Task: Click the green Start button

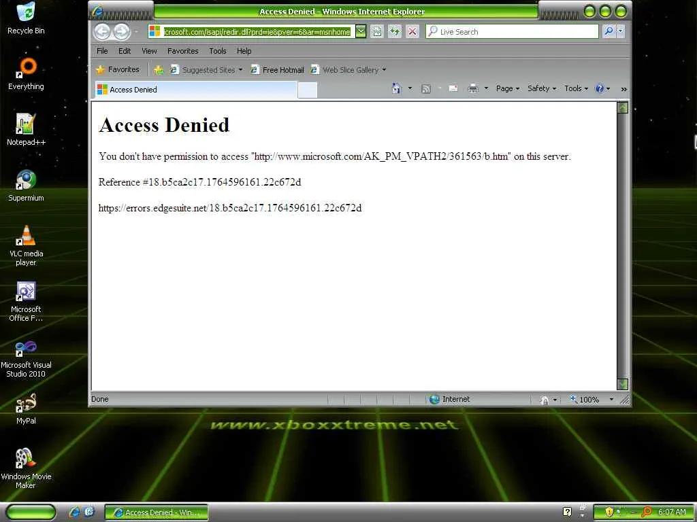Action: click(31, 512)
